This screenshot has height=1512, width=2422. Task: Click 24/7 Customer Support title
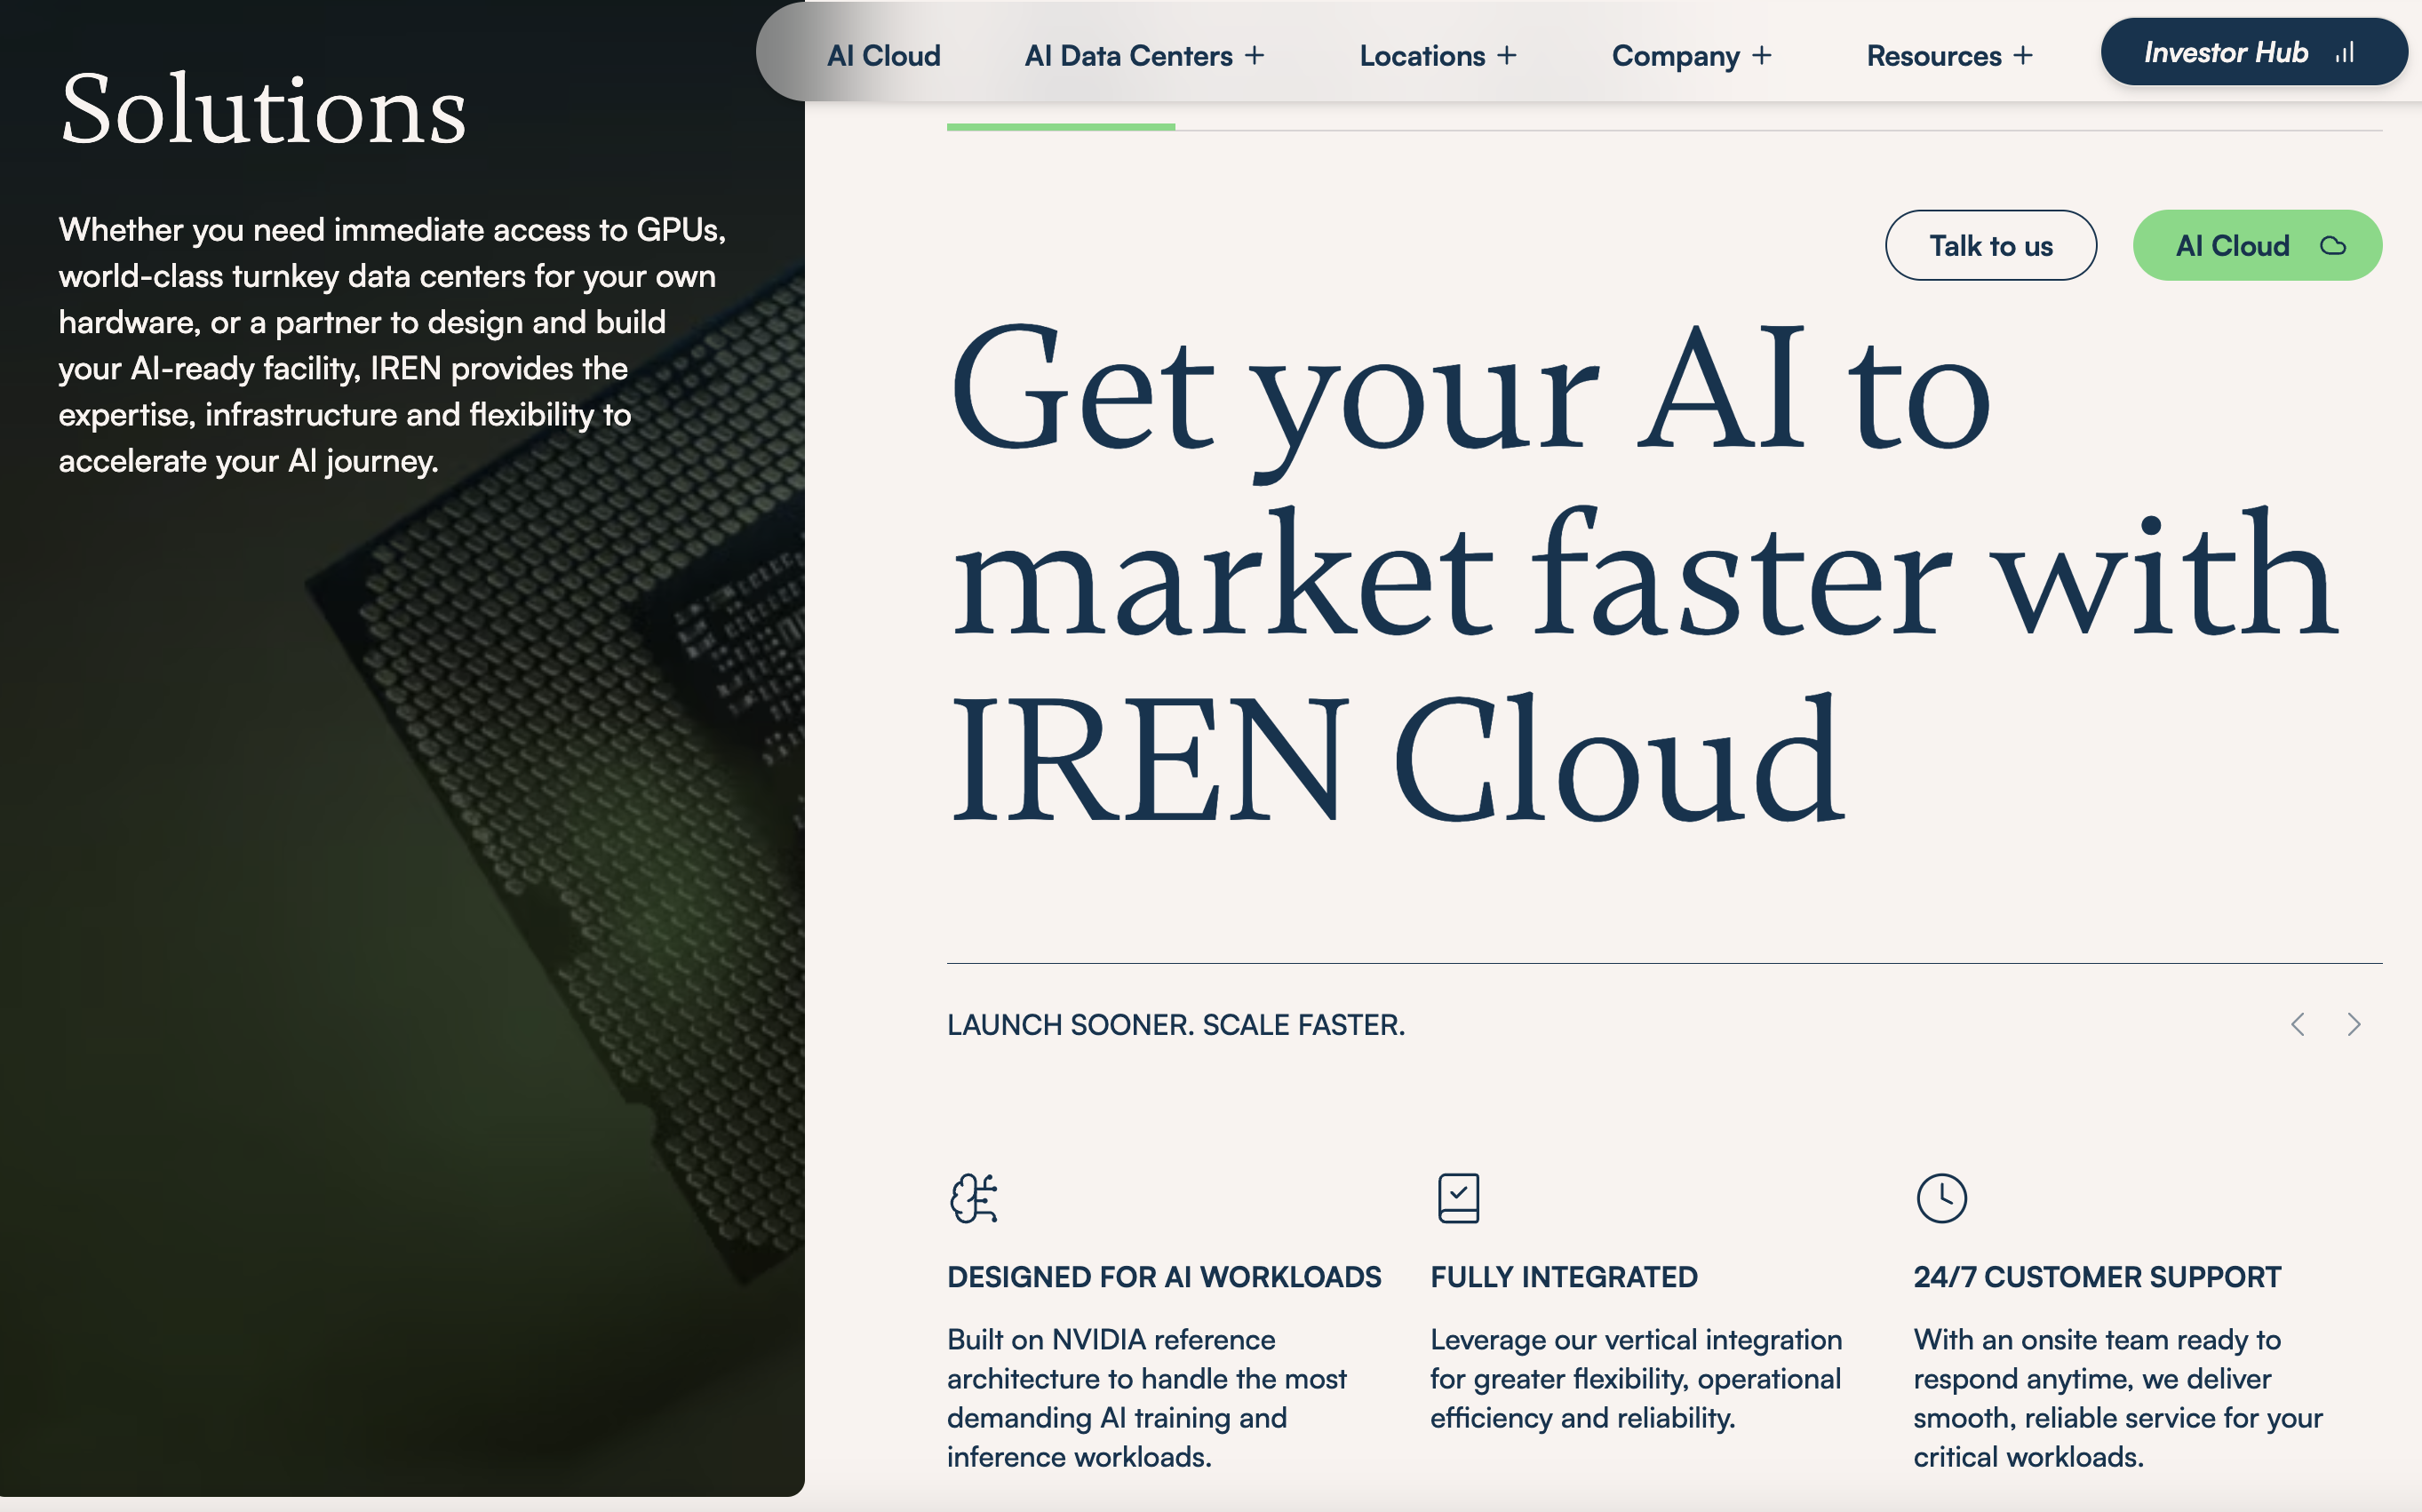[x=2097, y=1277]
